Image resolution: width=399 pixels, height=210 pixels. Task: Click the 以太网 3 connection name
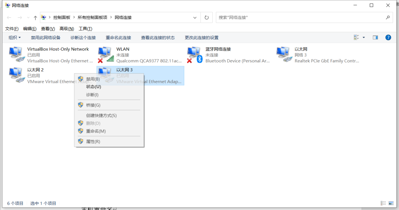tap(124, 70)
